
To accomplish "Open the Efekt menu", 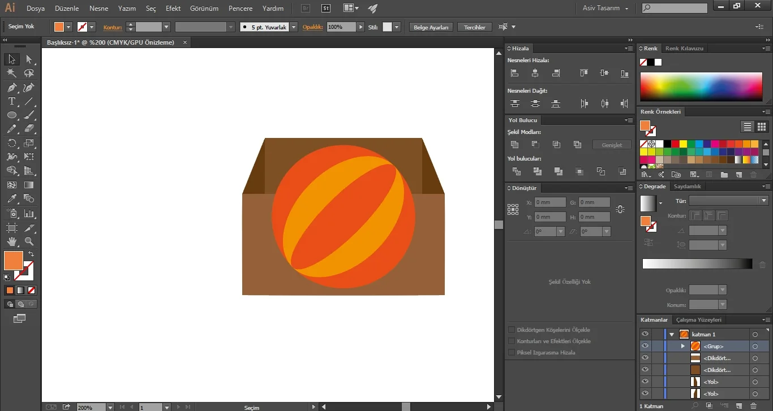I will tap(173, 8).
